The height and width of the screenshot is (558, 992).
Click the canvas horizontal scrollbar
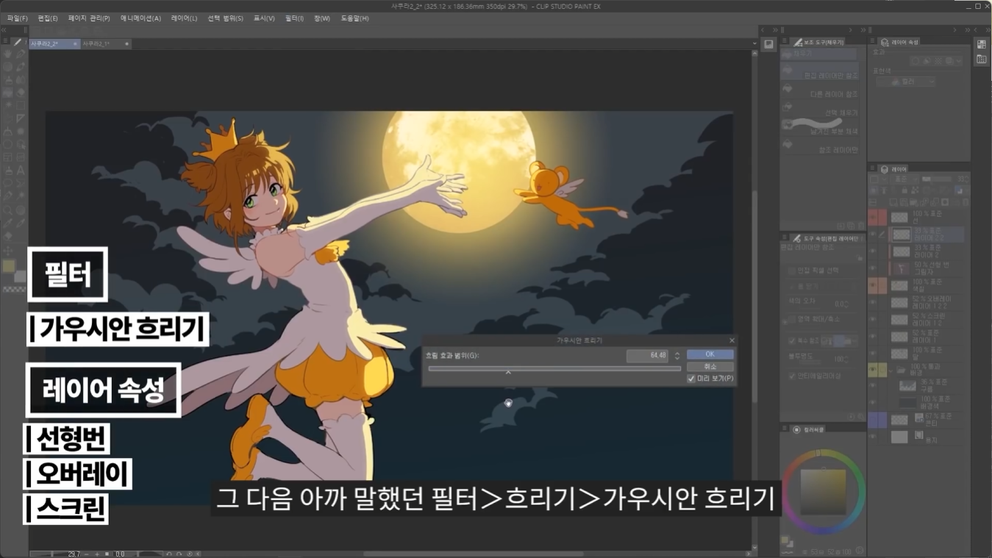coord(474,554)
